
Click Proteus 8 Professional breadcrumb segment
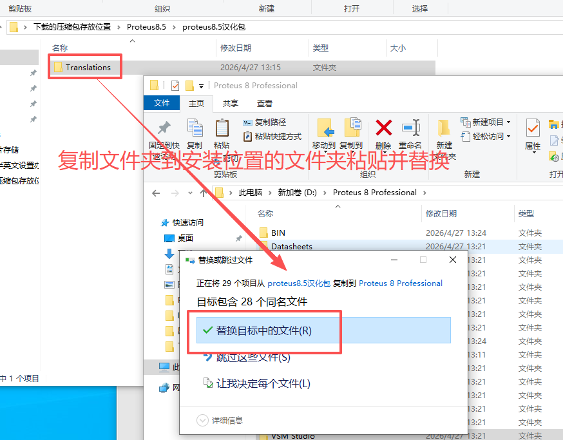(x=374, y=193)
